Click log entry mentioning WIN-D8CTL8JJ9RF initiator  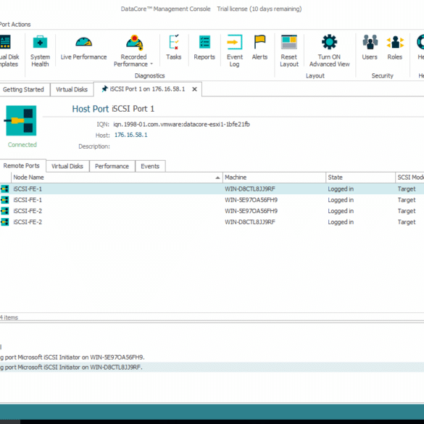tap(212, 367)
